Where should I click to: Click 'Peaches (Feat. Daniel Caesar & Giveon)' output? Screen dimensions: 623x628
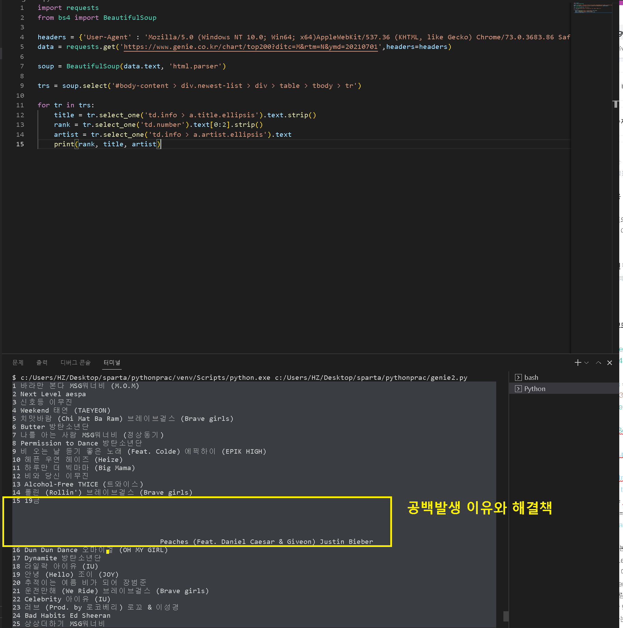click(238, 542)
